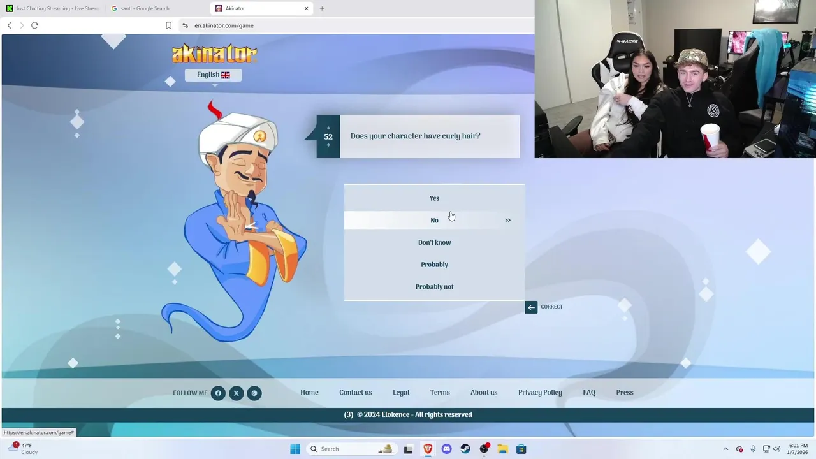Screen dimensions: 816x459
Task: Open Brave browser from taskbar
Action: [428, 449]
